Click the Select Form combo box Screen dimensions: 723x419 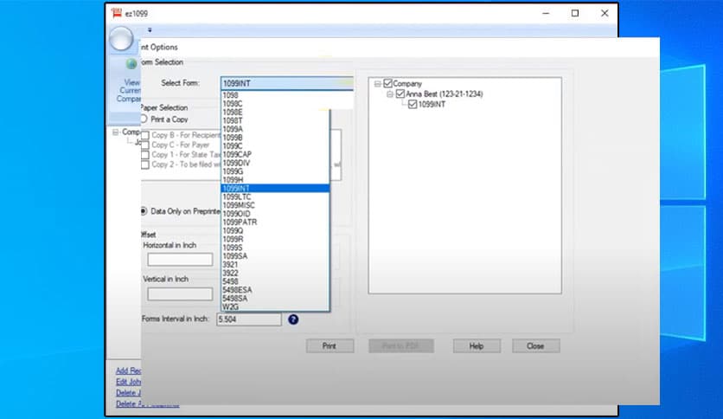coord(287,83)
